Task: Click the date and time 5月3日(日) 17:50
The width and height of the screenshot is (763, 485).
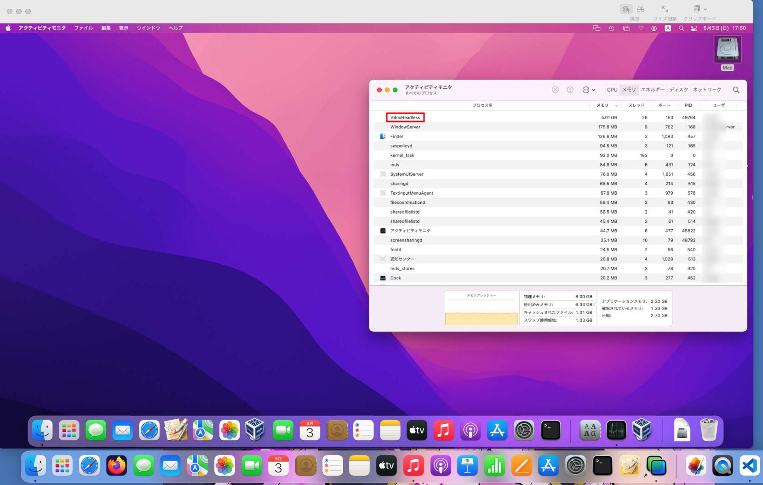Action: pyautogui.click(x=724, y=28)
